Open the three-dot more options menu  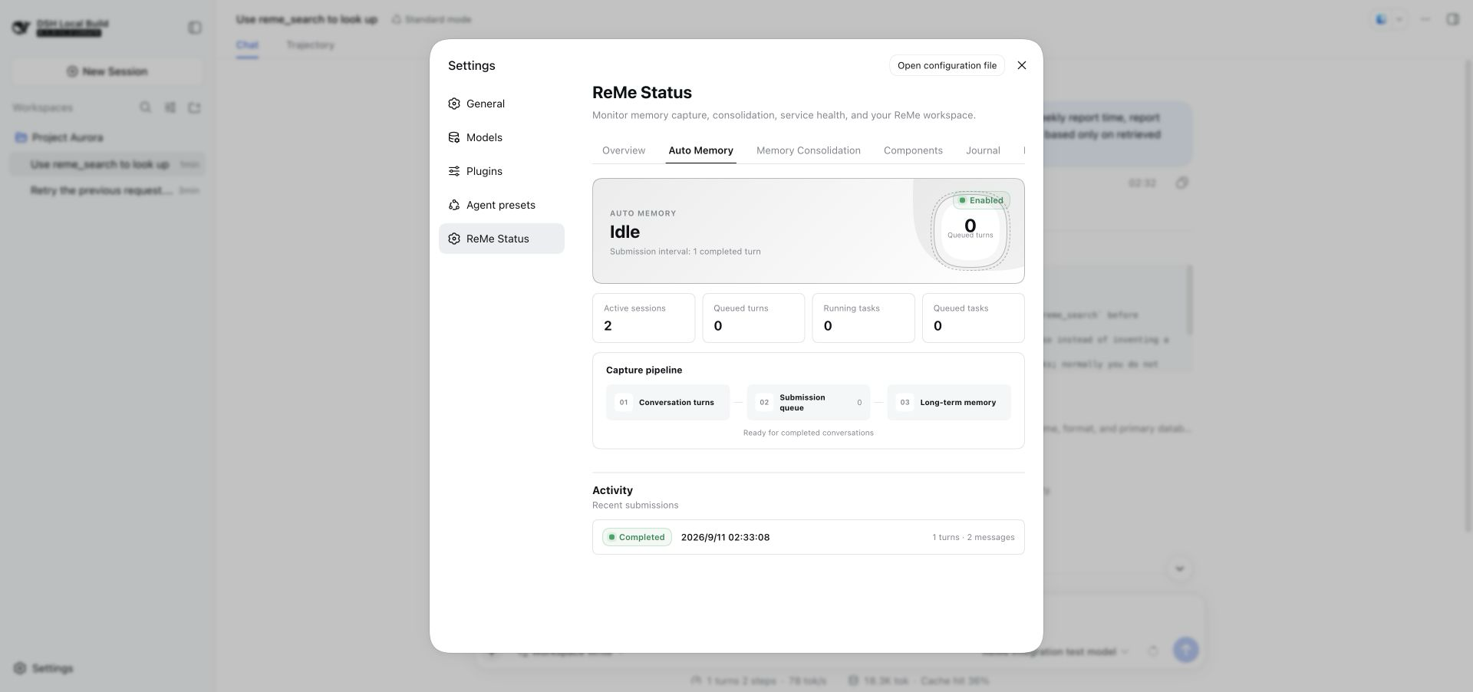pos(1425,19)
